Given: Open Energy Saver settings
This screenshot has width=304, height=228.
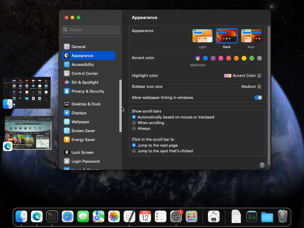Looking at the screenshot, I should [x=88, y=140].
